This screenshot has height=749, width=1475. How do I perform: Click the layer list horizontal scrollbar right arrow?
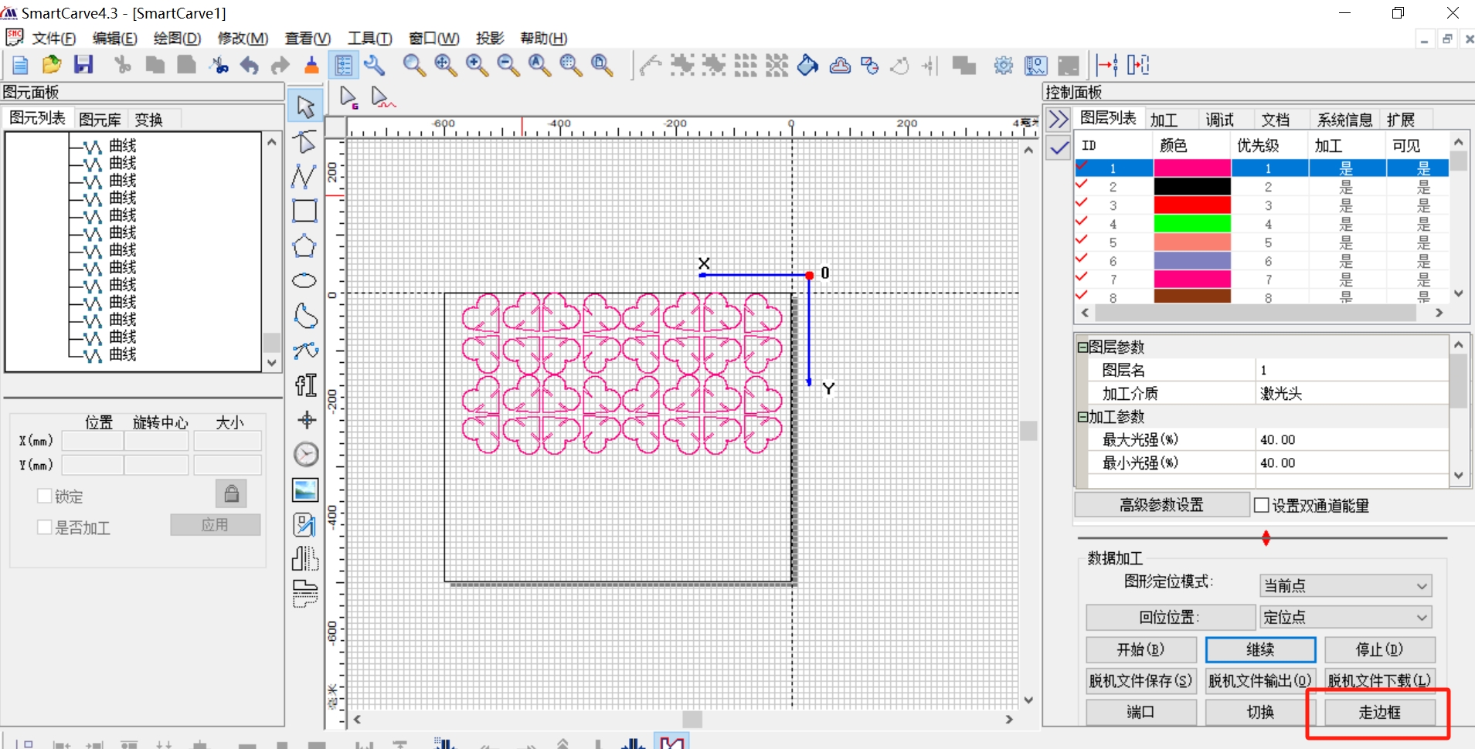pos(1439,313)
